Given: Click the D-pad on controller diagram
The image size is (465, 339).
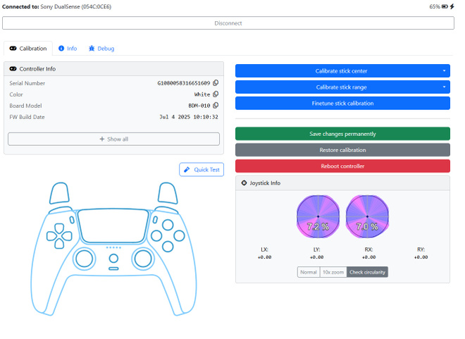Looking at the screenshot, I should coord(59,236).
